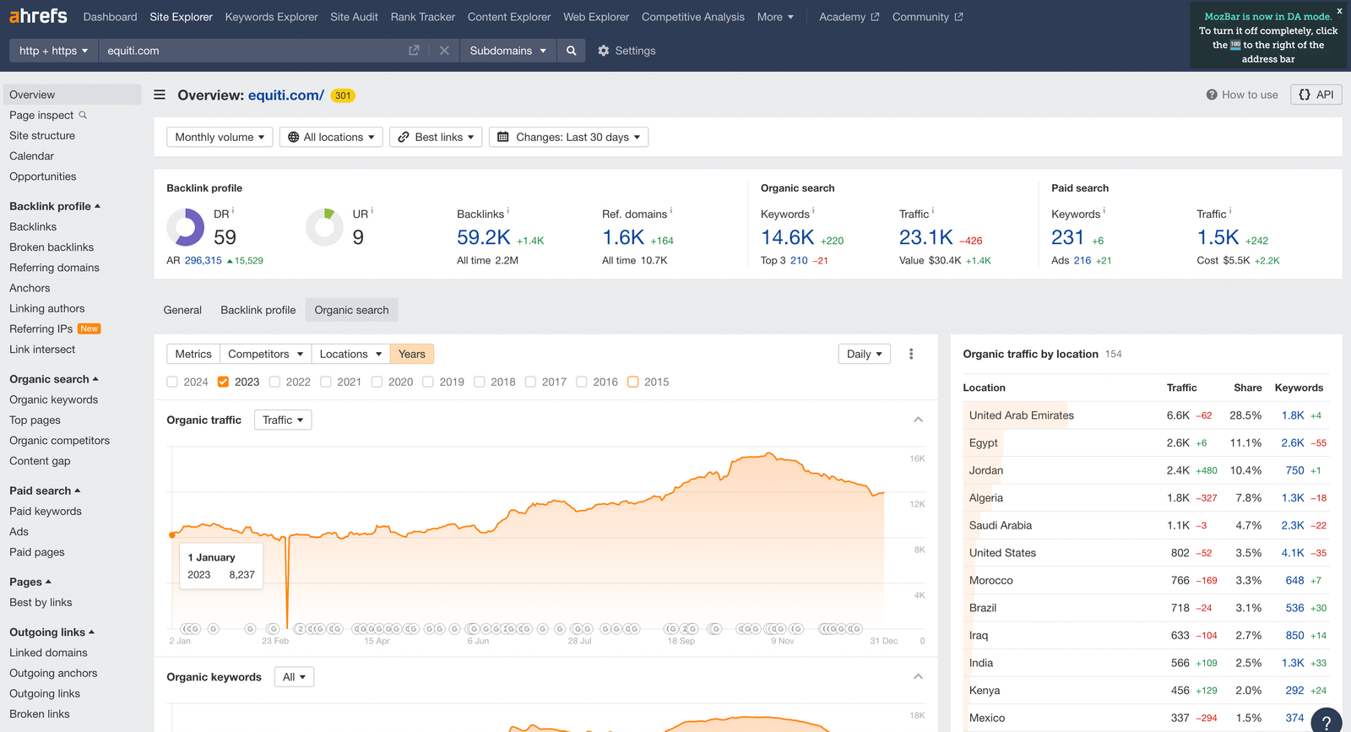The width and height of the screenshot is (1351, 732).
Task: Open Competitors chart dropdown tab
Action: [x=265, y=354]
